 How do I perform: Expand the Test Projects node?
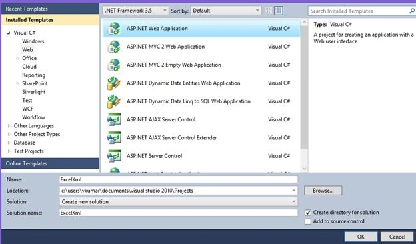pyautogui.click(x=9, y=151)
